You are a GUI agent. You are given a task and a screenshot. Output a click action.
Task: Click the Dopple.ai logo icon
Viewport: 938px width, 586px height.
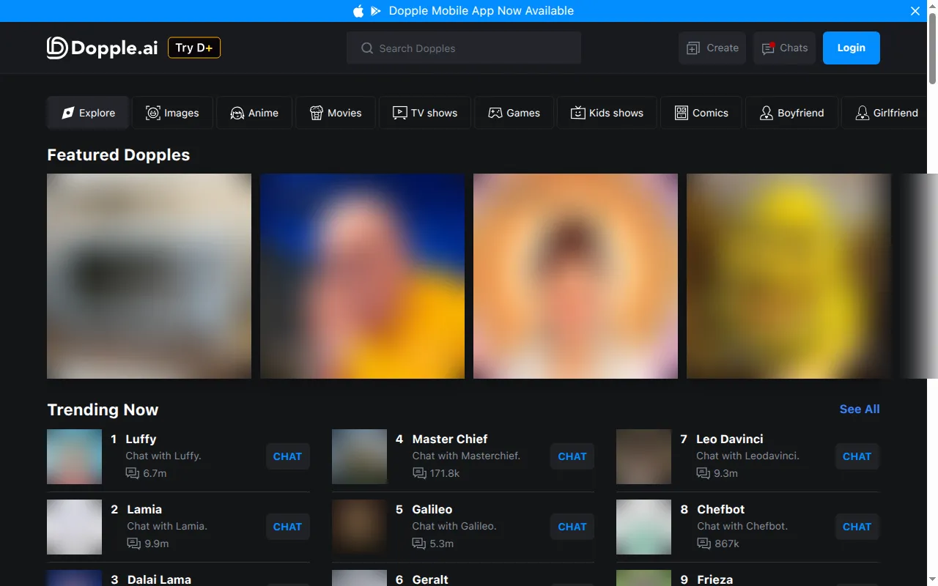click(57, 48)
